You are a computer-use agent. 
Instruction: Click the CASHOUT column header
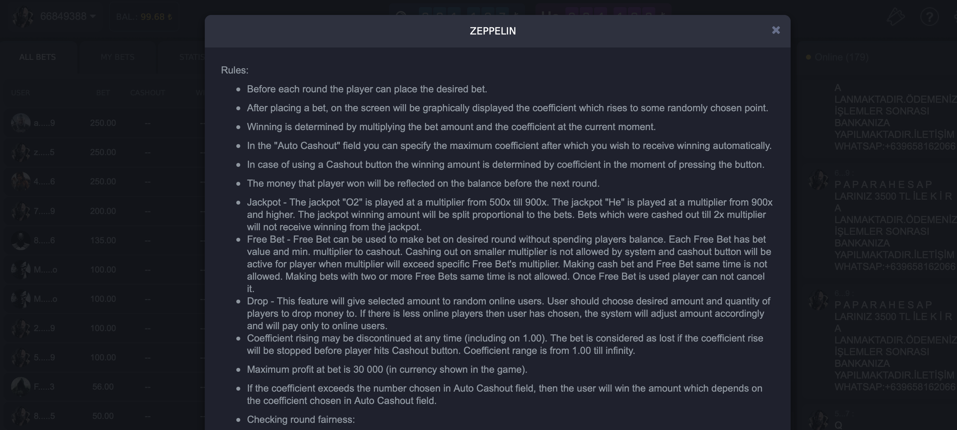[147, 93]
